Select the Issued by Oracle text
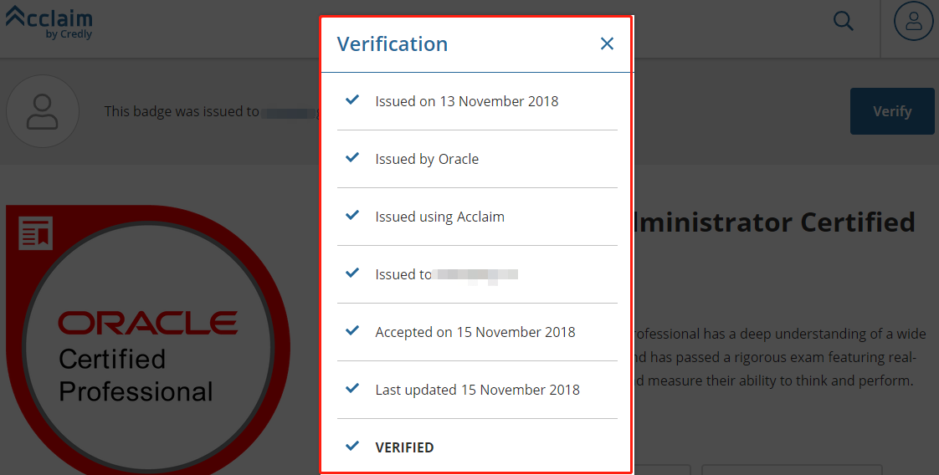Viewport: 939px width, 475px height. tap(427, 159)
